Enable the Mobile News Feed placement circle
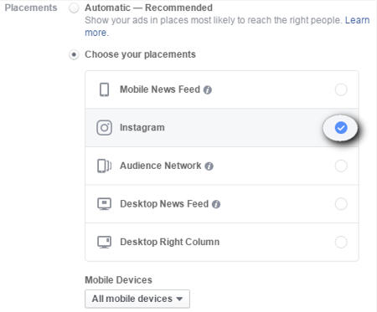The width and height of the screenshot is (377, 312). (x=341, y=90)
